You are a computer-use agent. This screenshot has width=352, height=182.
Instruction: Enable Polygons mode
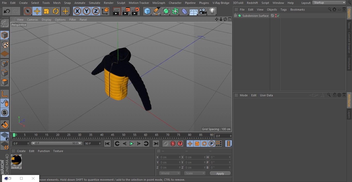click(5, 82)
